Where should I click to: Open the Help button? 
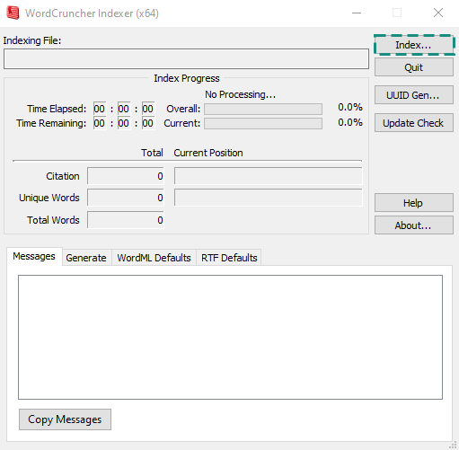click(414, 203)
